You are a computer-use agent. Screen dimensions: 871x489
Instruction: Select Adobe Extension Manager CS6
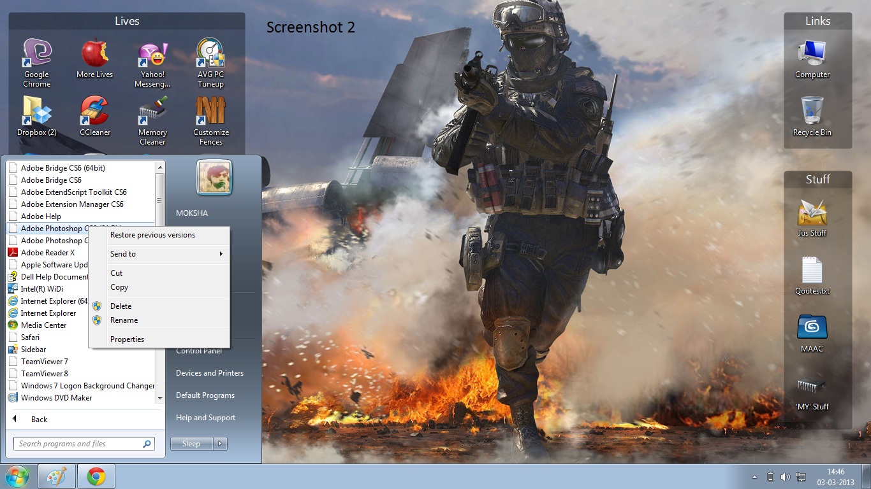[x=72, y=204]
